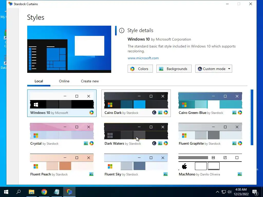Click the 'Styles' page heading
Viewport: 263px width, 197px height.
35,17
